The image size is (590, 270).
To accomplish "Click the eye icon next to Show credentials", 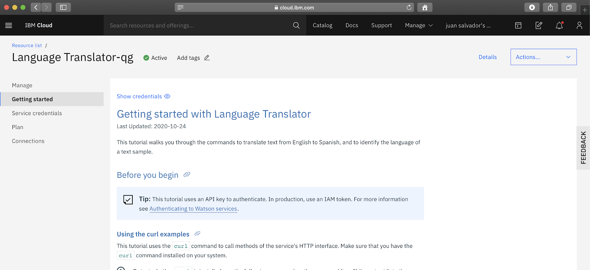I will 167,96.
